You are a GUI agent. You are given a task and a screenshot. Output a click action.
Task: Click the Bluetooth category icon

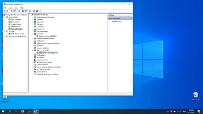pos(35,22)
